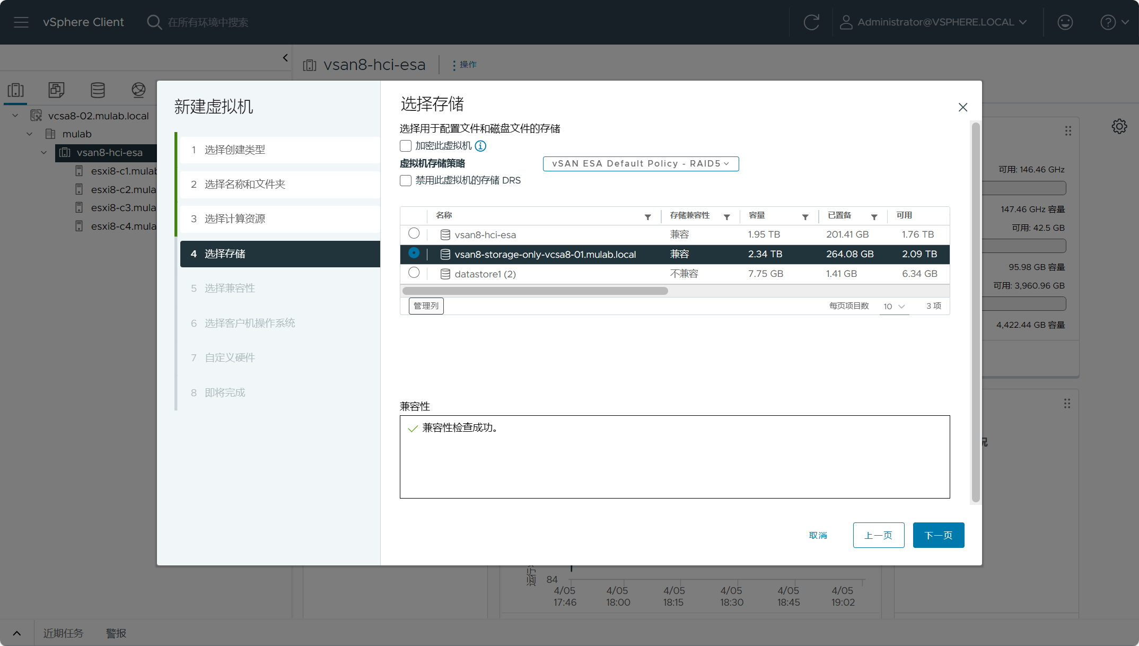The width and height of the screenshot is (1139, 646).
Task: Click the 上一页 previous button
Action: click(879, 535)
